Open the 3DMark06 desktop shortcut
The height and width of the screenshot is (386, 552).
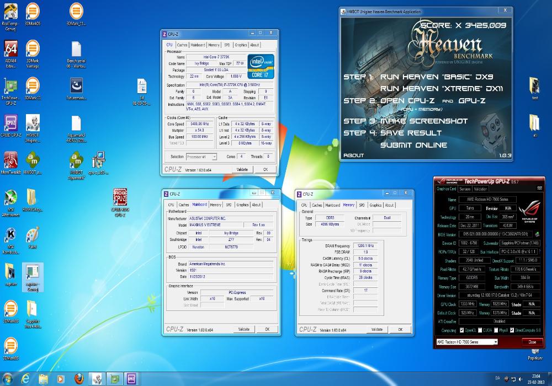pyautogui.click(x=33, y=14)
